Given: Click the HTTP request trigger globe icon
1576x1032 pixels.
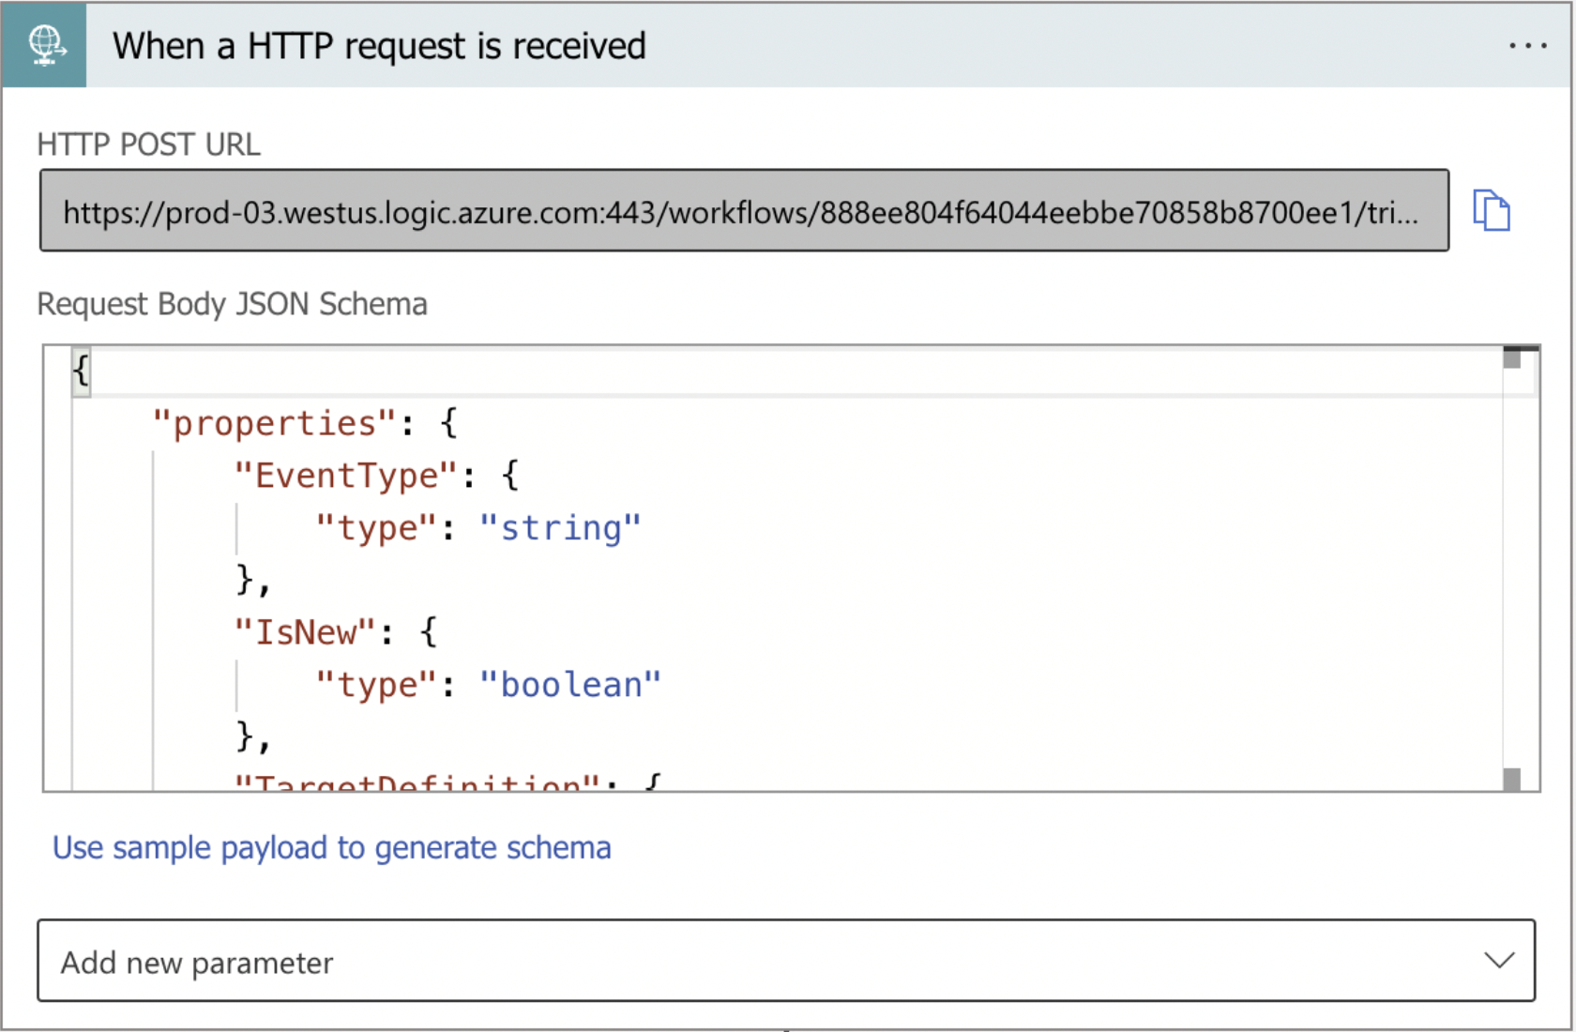Looking at the screenshot, I should coord(44,45).
